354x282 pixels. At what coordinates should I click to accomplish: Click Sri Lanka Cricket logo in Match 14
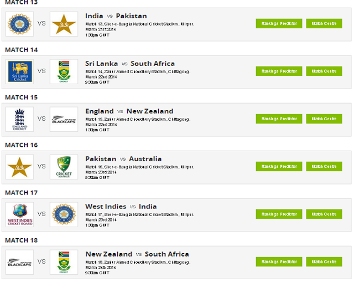19,71
